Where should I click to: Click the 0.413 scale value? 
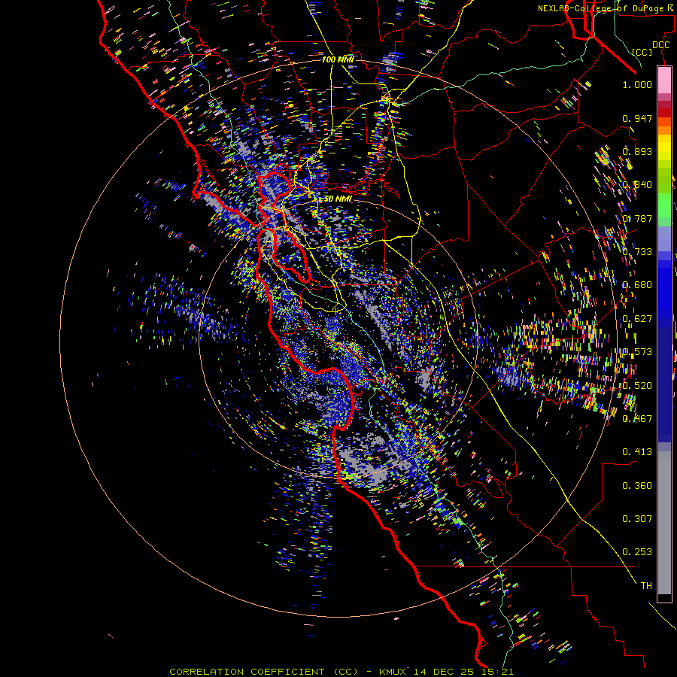click(637, 451)
